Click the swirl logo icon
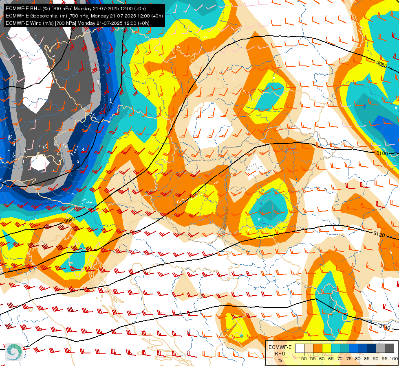Viewport: 399px width, 366px height. coord(14,352)
